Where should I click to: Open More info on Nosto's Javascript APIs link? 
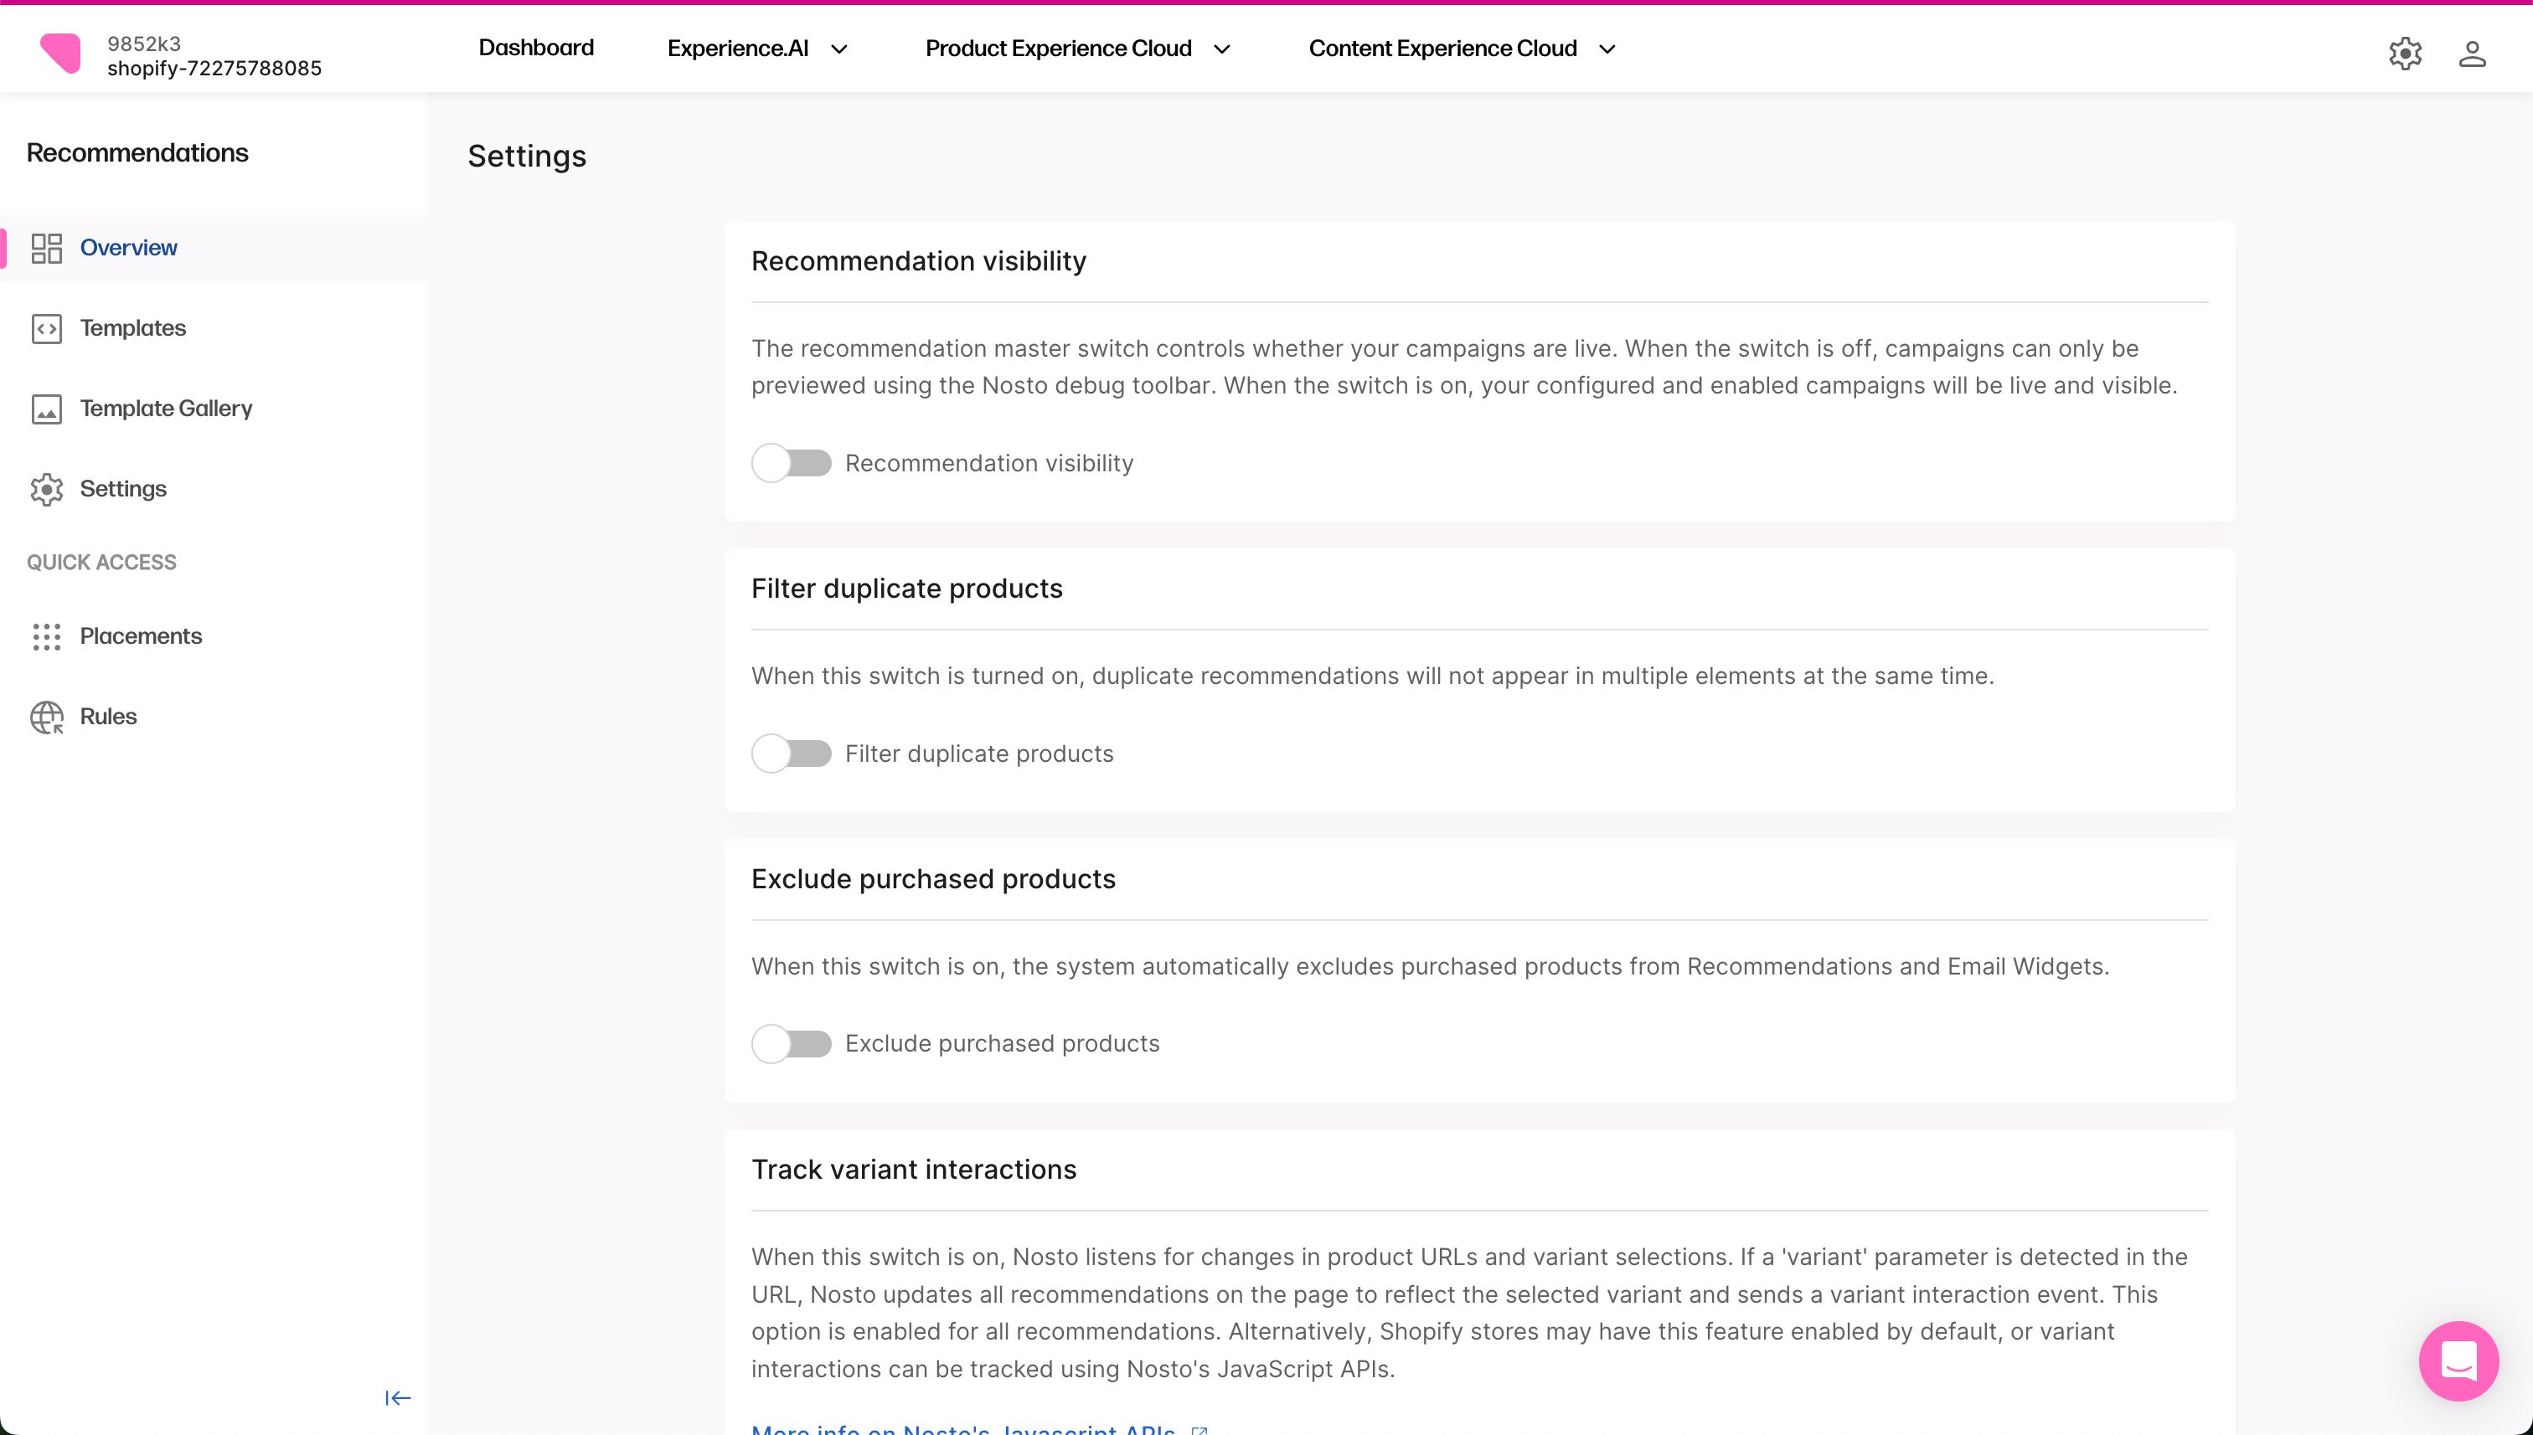pyautogui.click(x=963, y=1429)
